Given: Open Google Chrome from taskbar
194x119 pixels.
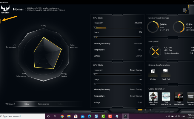Looking at the screenshot, I should pos(62,116).
